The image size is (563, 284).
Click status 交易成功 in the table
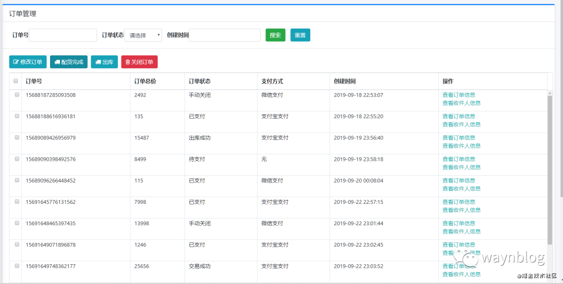tap(200, 266)
